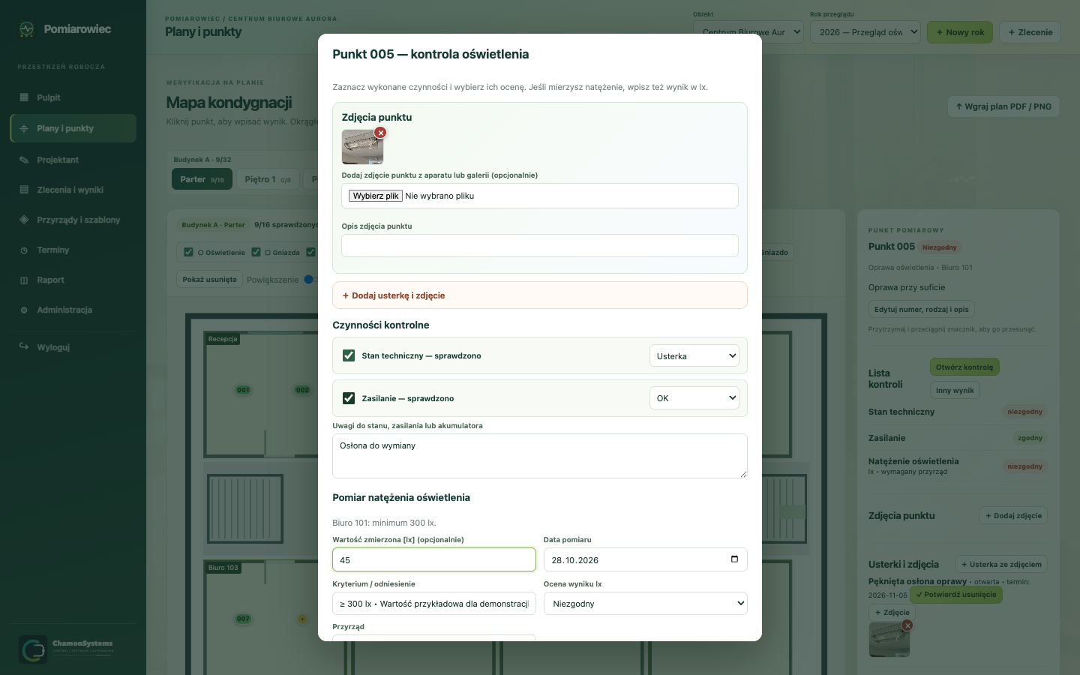Image resolution: width=1080 pixels, height=675 pixels.
Task: Click the Nowy rok button
Action: coord(960,32)
